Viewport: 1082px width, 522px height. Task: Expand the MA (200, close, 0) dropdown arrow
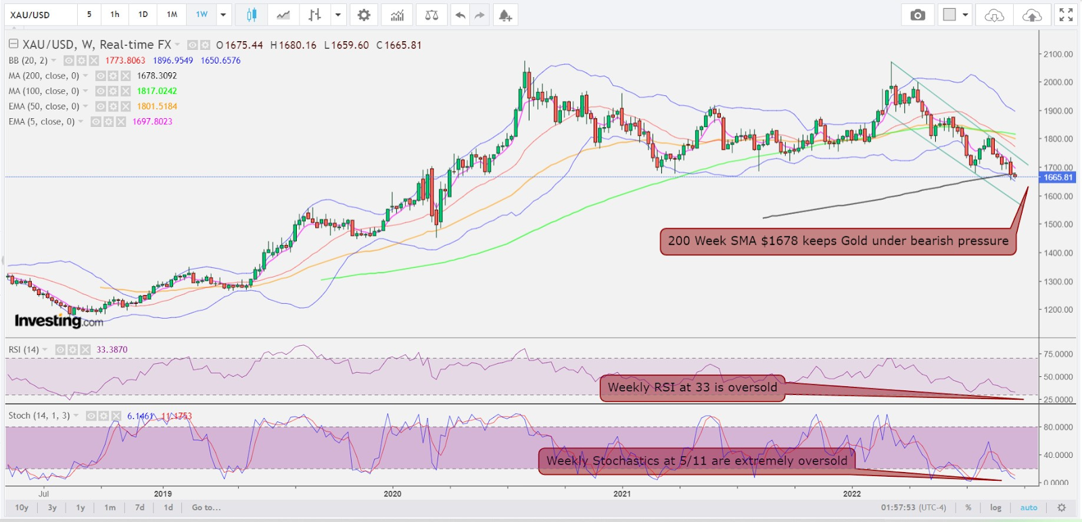tap(86, 76)
